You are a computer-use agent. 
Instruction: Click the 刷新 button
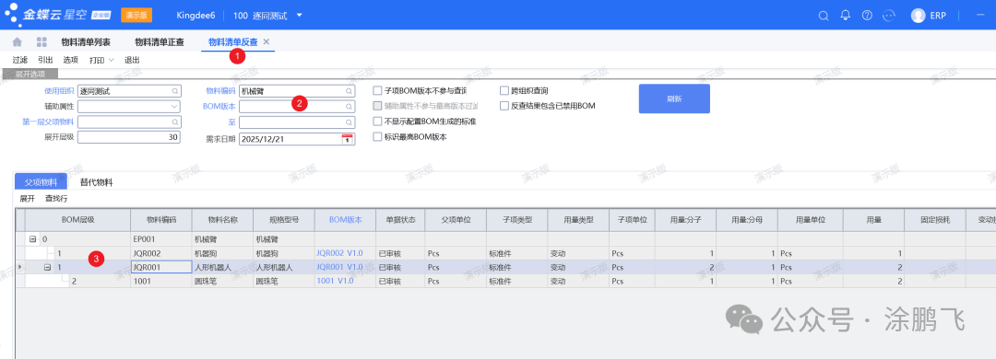point(674,98)
